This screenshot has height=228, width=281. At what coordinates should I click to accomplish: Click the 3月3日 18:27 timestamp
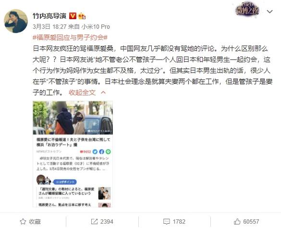click(x=49, y=27)
